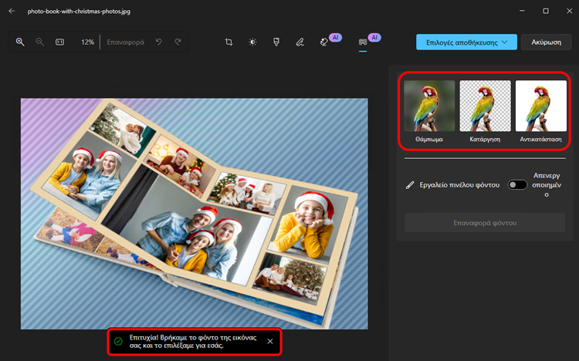Click the zoom out magnifier icon
This screenshot has height=361, width=579.
coord(40,42)
